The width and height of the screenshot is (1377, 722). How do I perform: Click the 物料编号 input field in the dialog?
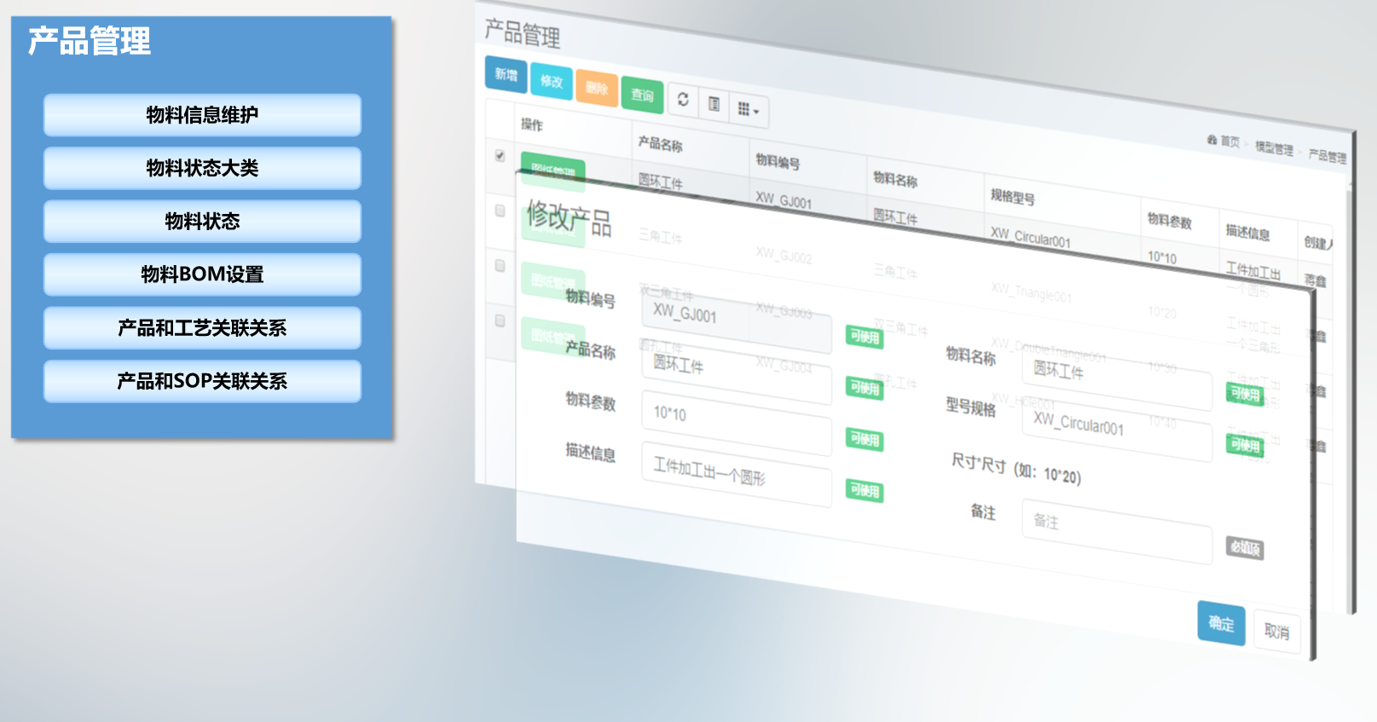tap(737, 321)
